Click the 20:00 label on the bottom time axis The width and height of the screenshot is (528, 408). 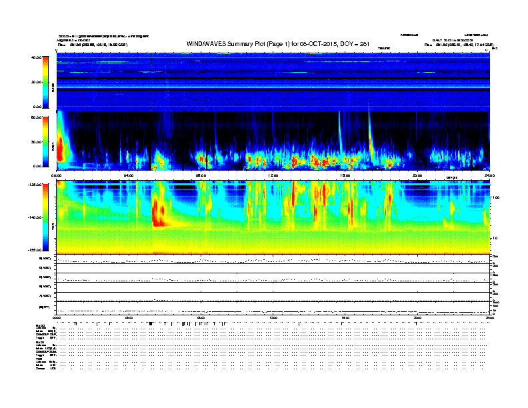[417, 318]
